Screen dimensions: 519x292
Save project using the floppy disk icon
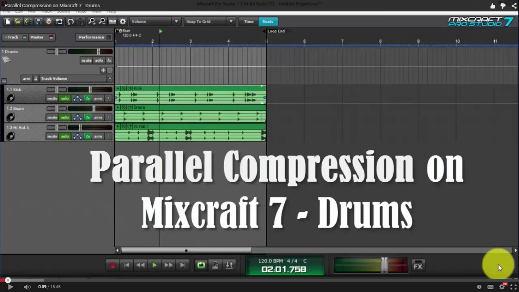pos(39,21)
